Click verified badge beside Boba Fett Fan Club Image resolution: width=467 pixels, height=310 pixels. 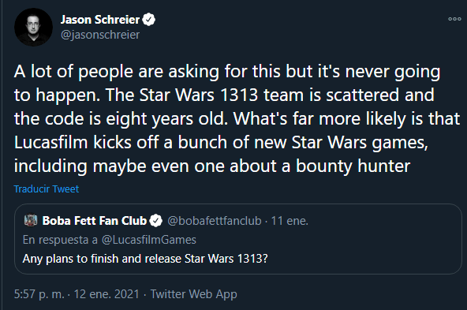(155, 221)
